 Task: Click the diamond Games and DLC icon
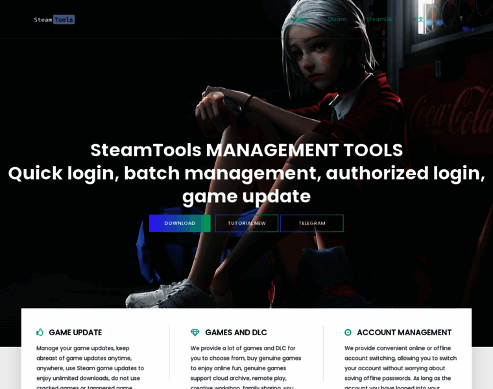(x=195, y=332)
